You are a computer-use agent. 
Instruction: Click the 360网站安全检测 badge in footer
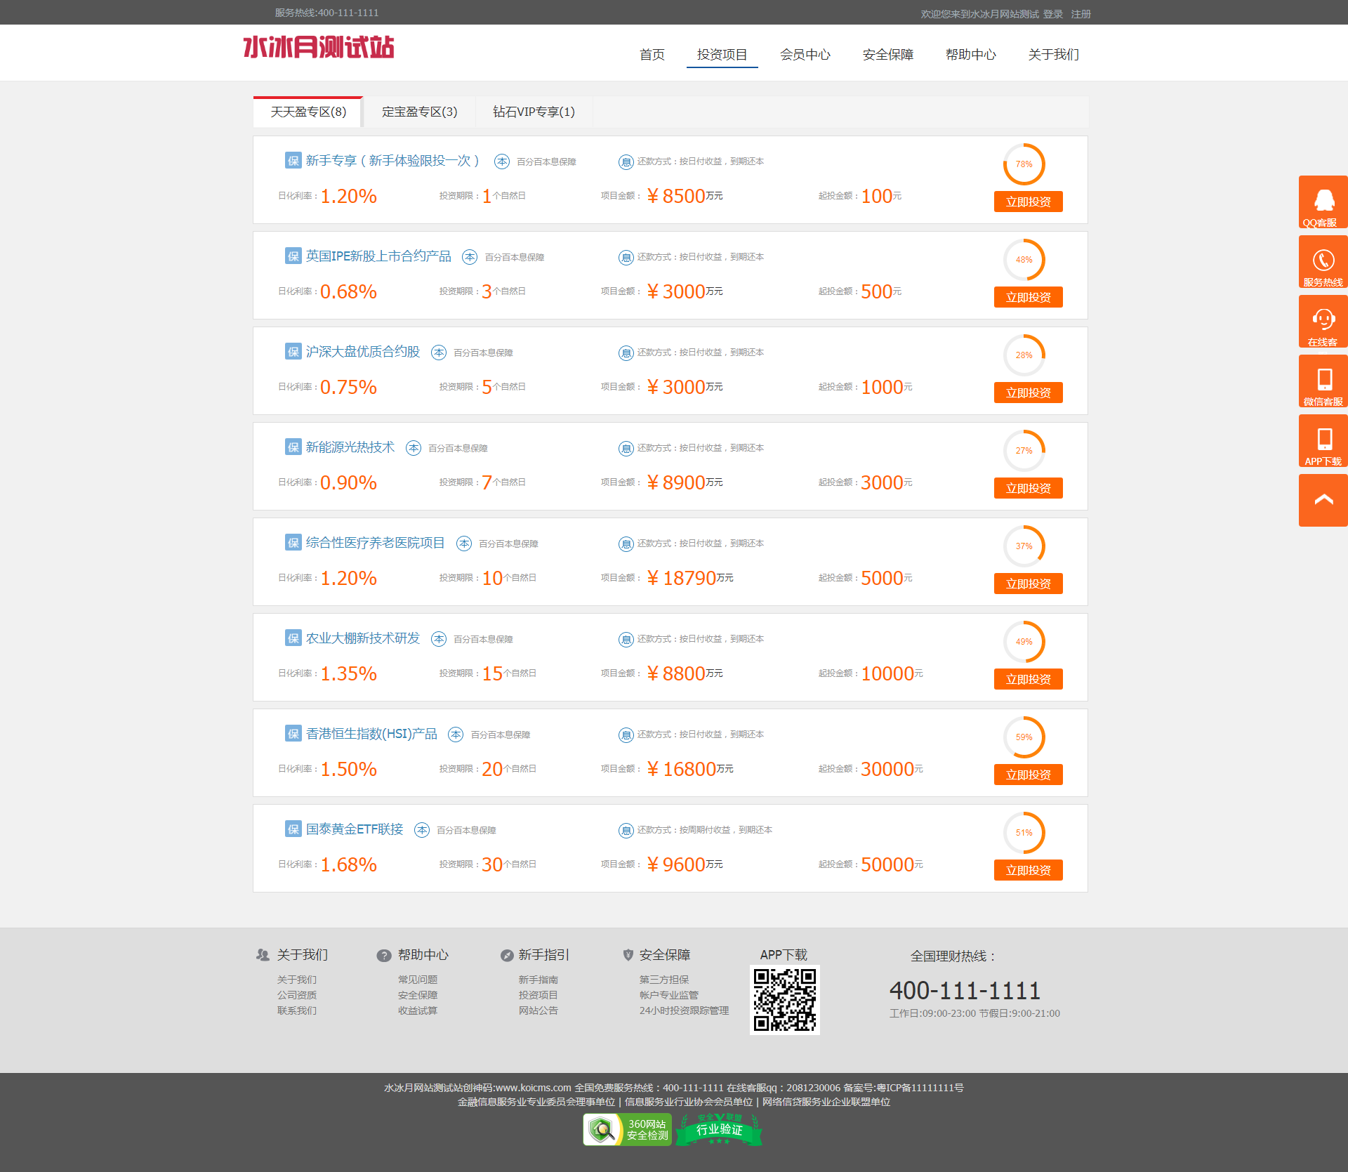(x=628, y=1129)
